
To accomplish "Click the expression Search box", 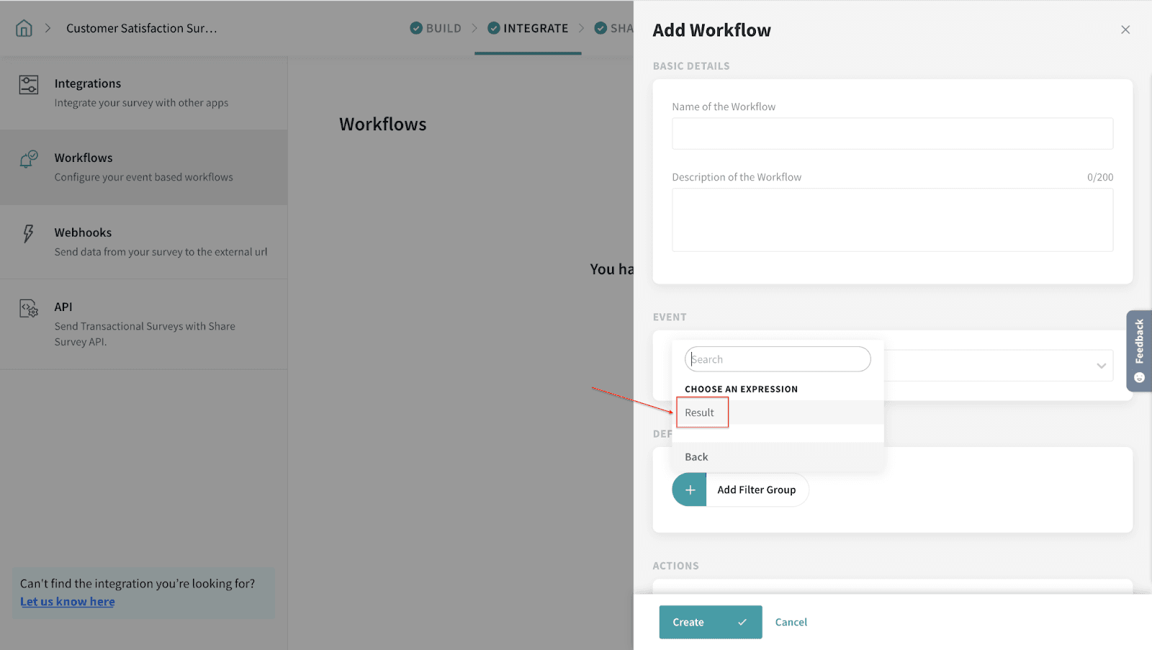I will click(778, 359).
